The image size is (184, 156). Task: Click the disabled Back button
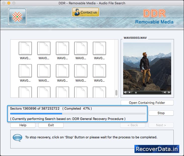(133, 125)
